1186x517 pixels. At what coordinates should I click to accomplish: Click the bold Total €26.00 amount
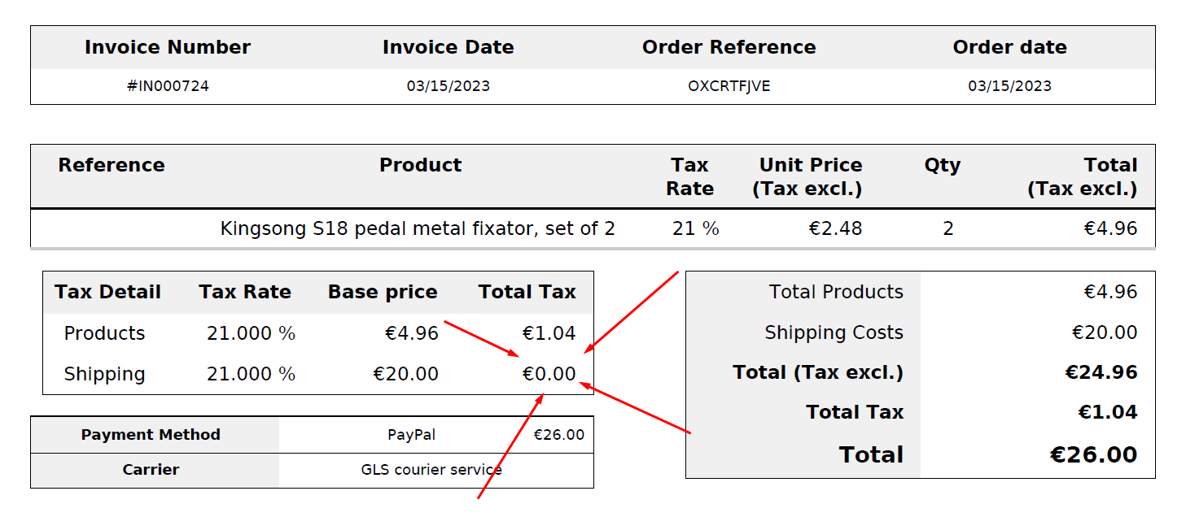[x=1093, y=454]
